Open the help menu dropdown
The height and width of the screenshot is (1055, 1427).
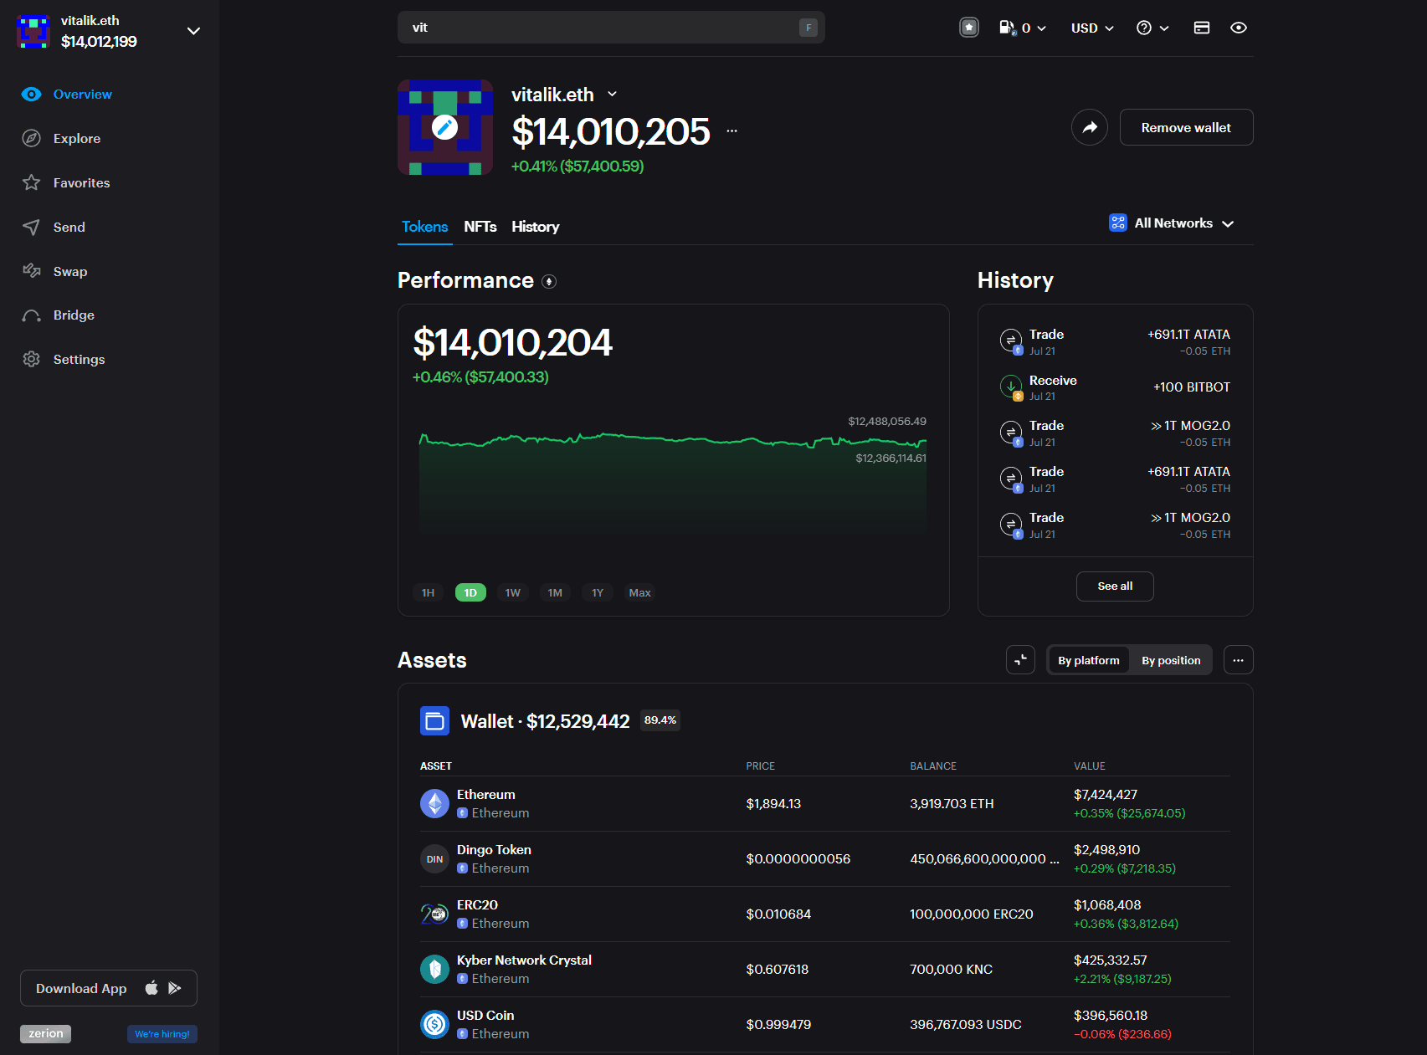[1152, 28]
